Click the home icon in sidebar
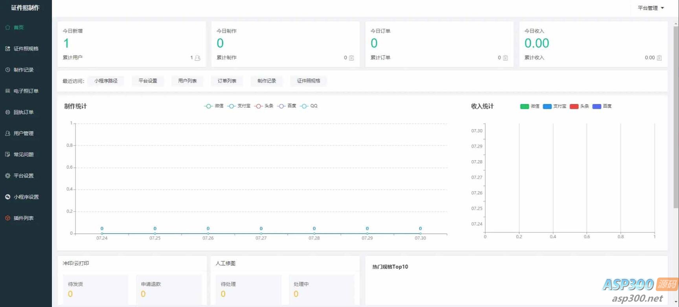 [7, 27]
